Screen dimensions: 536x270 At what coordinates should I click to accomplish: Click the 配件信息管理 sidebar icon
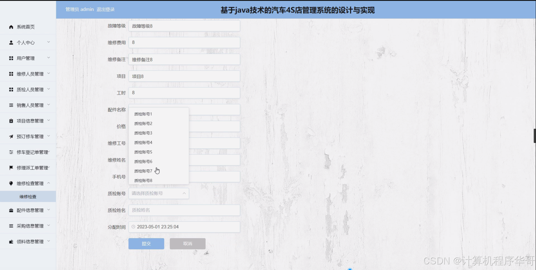point(11,210)
